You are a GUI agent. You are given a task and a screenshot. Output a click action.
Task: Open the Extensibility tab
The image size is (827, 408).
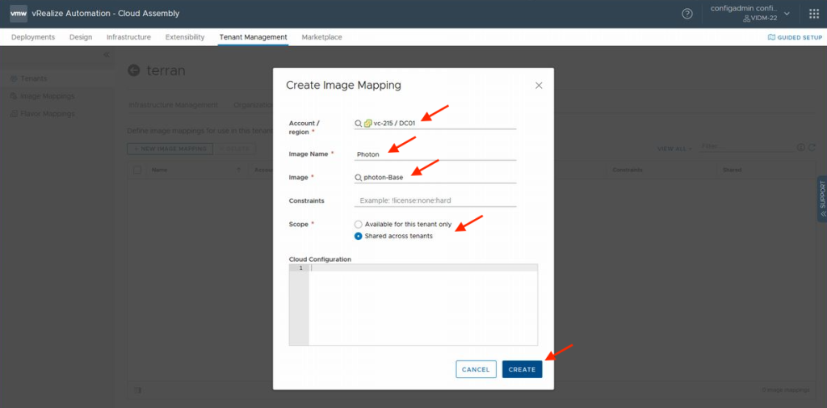coord(185,37)
